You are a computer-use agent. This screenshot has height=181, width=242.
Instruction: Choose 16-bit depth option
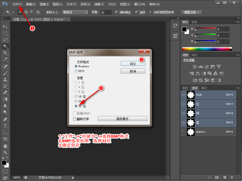coord(76,96)
